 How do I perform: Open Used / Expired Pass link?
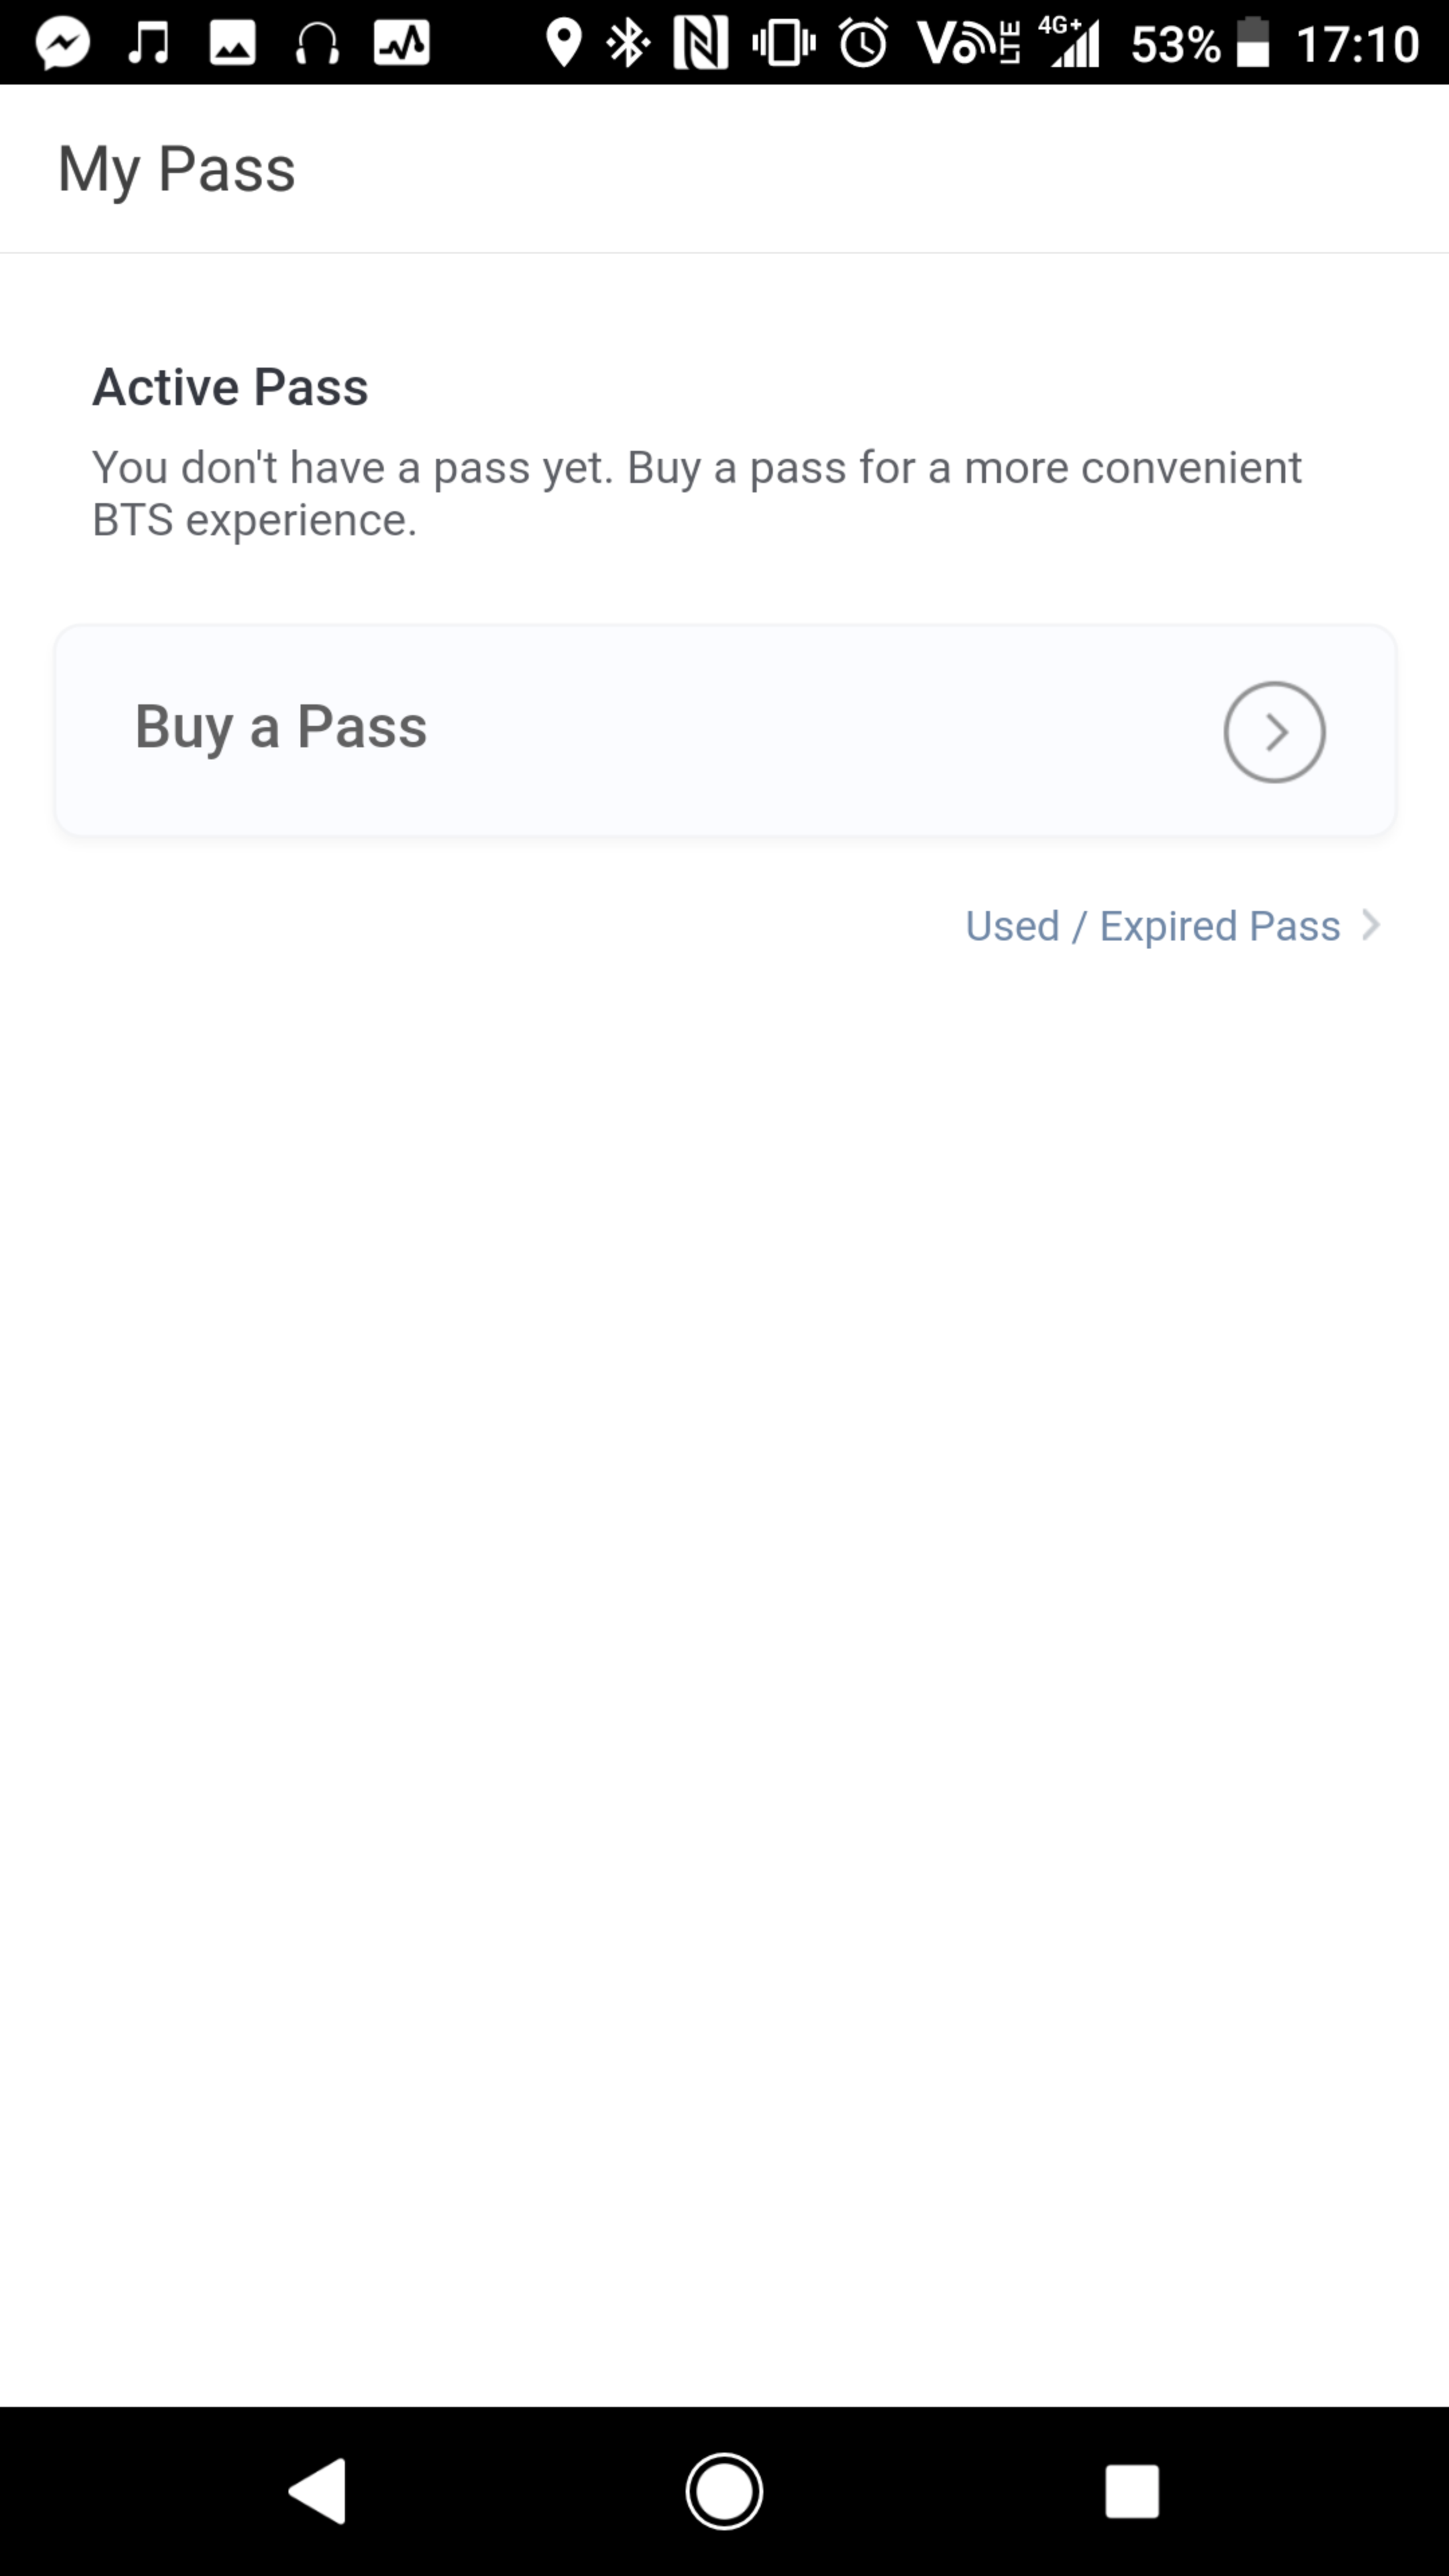pos(1152,926)
